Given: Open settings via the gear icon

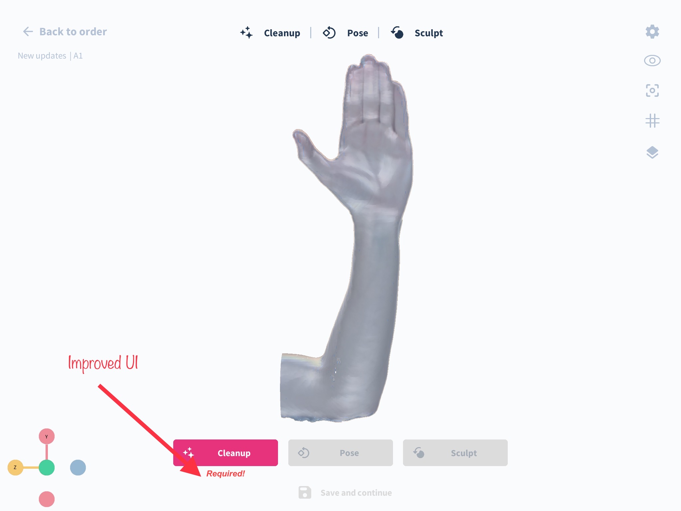Looking at the screenshot, I should click(x=652, y=32).
